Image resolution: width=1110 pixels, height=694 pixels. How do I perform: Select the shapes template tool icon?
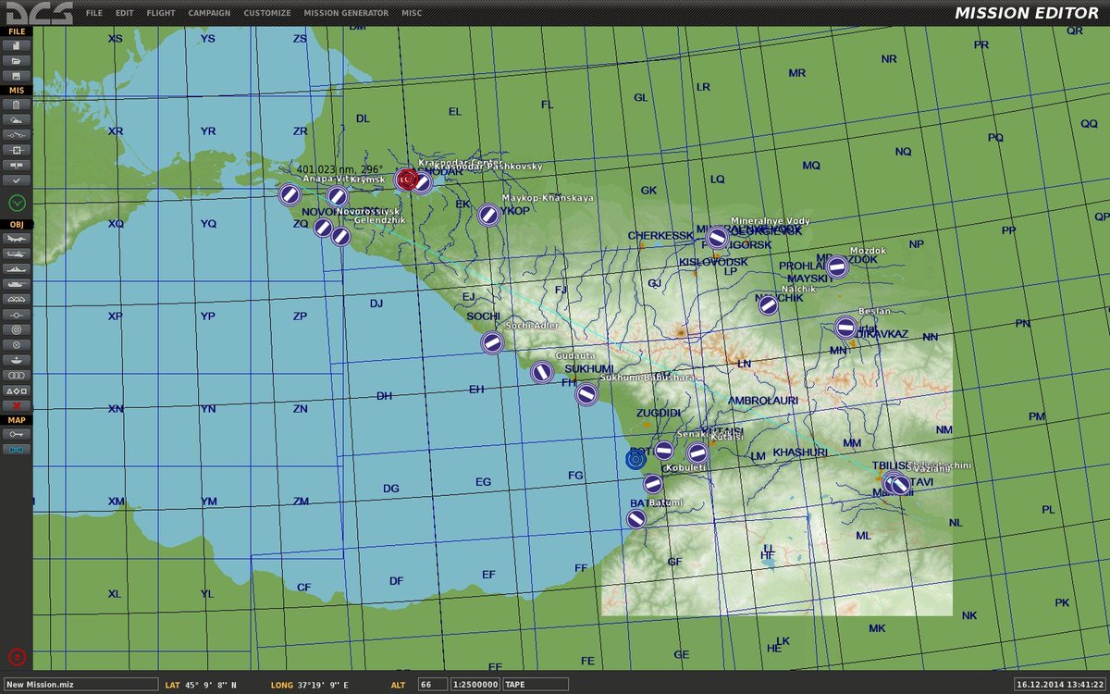17,390
